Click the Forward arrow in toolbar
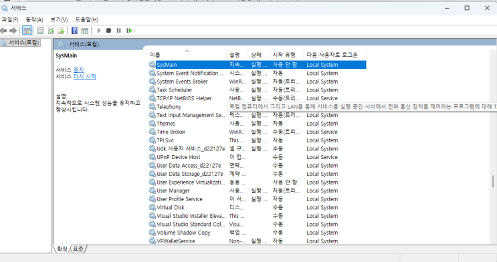This screenshot has width=497, height=262. [x=13, y=31]
